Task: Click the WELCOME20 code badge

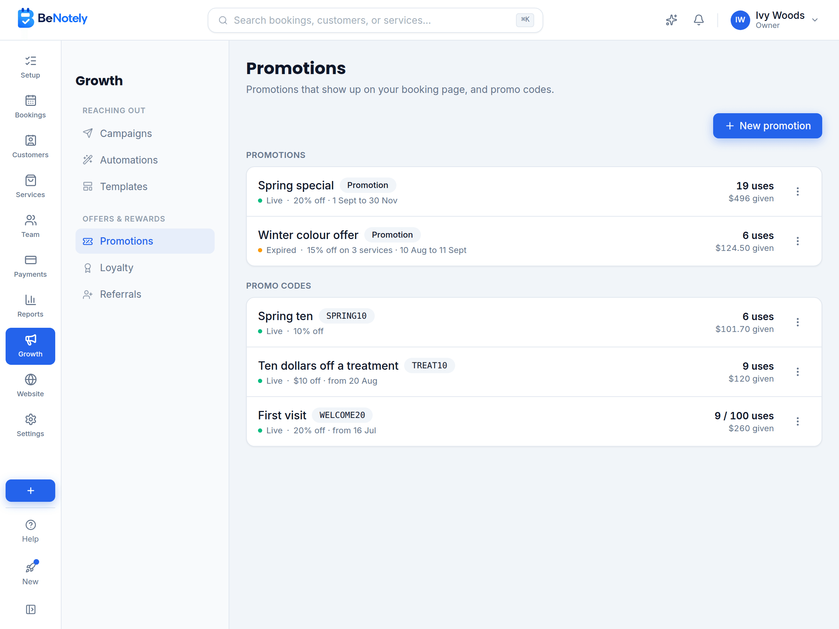Action: coord(342,415)
